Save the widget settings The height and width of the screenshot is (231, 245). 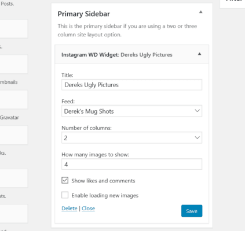[x=192, y=211]
